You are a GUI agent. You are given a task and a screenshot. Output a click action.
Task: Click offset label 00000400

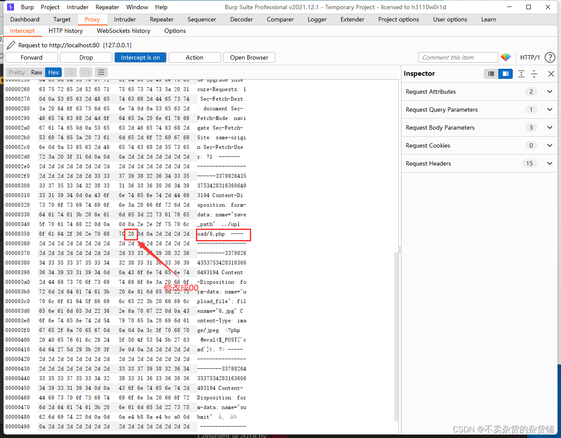coord(18,340)
